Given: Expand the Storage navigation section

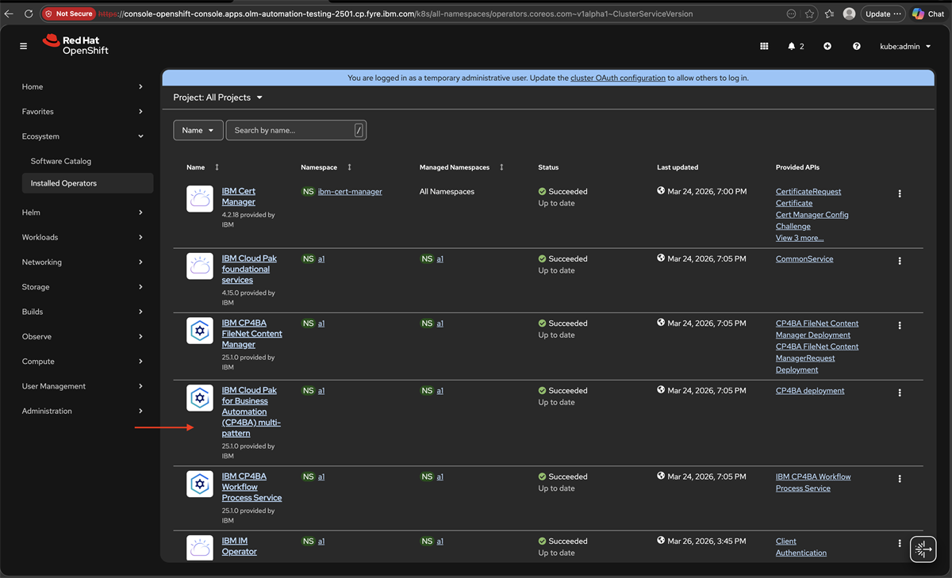Looking at the screenshot, I should [83, 287].
